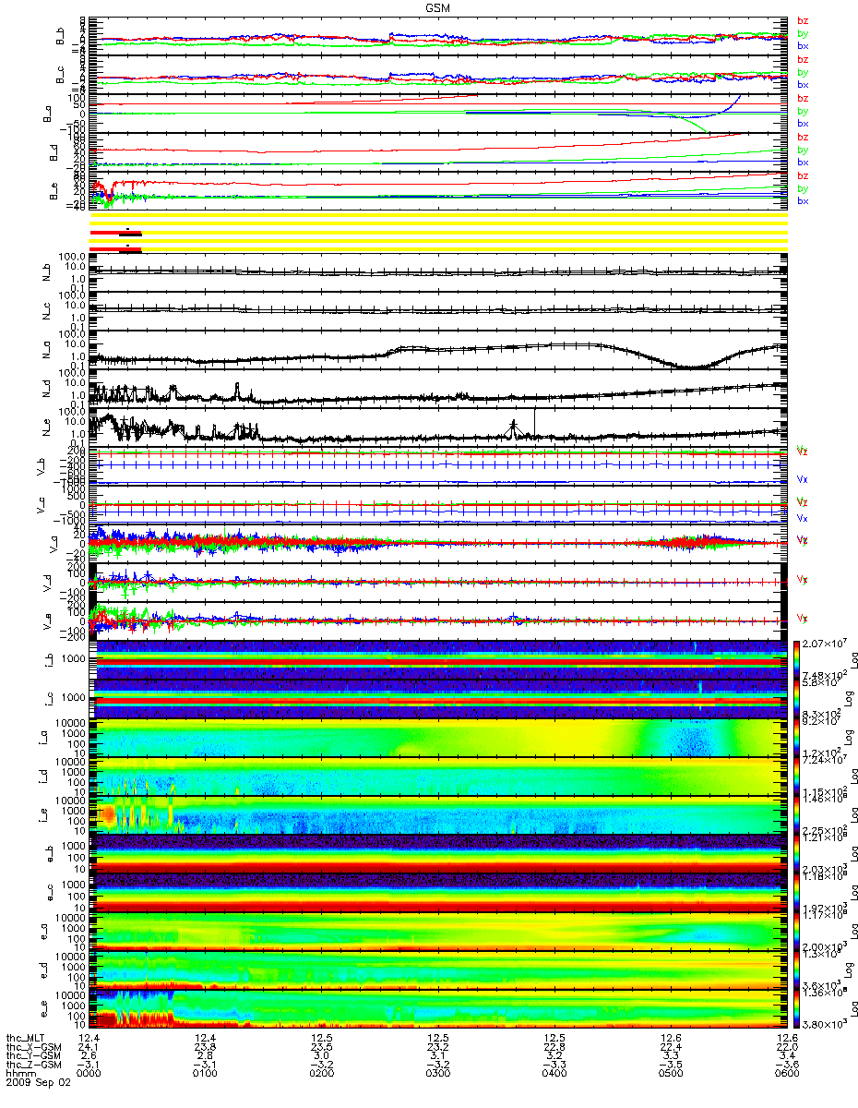Click the 0000 time tick label

tap(89, 1073)
